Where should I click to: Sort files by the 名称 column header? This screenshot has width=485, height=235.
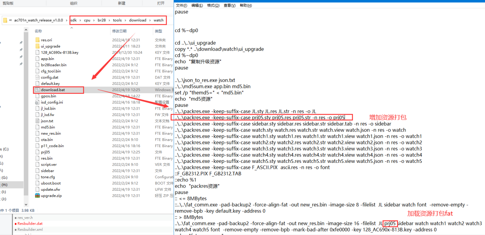(x=38, y=31)
